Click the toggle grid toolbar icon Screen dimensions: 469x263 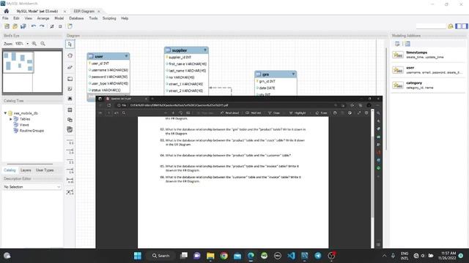click(x=52, y=26)
